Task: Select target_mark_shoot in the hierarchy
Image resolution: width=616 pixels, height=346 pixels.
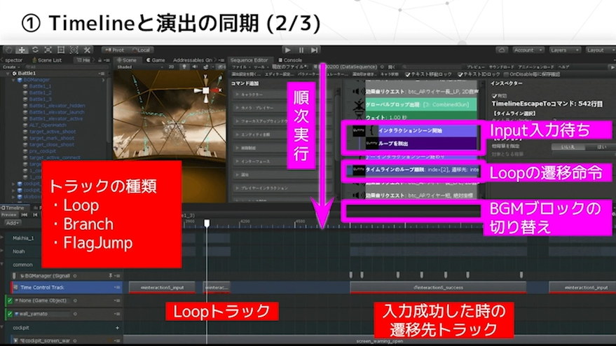Action: point(51,138)
